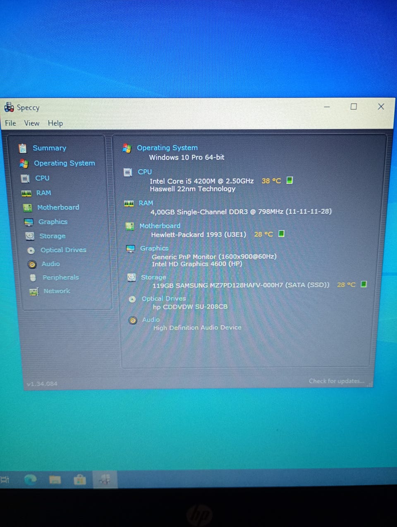The height and width of the screenshot is (527, 397).
Task: Click the Audio speaker icon in sidebar
Action: (x=32, y=264)
